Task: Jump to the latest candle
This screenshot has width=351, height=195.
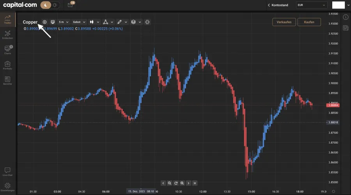Action: tap(195, 183)
